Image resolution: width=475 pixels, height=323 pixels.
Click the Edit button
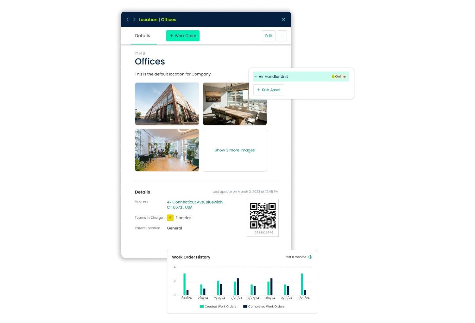tap(269, 36)
